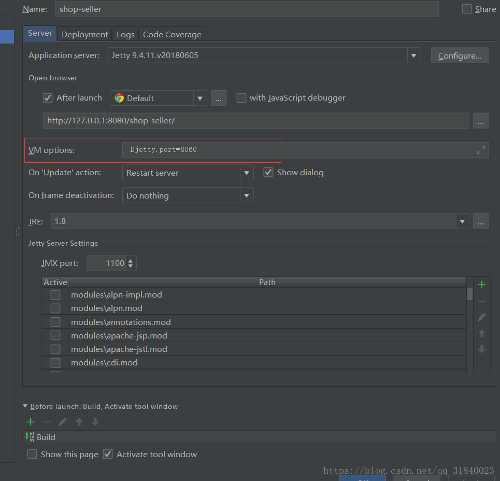The height and width of the screenshot is (481, 500).
Task: Add a new Jetty module path
Action: click(x=482, y=285)
